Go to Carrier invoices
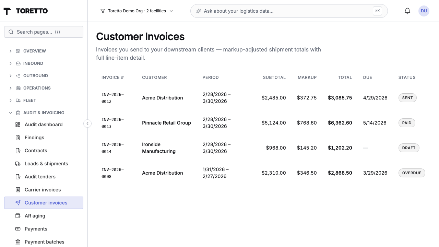Viewport: 439px width, 247px height. (x=44, y=190)
